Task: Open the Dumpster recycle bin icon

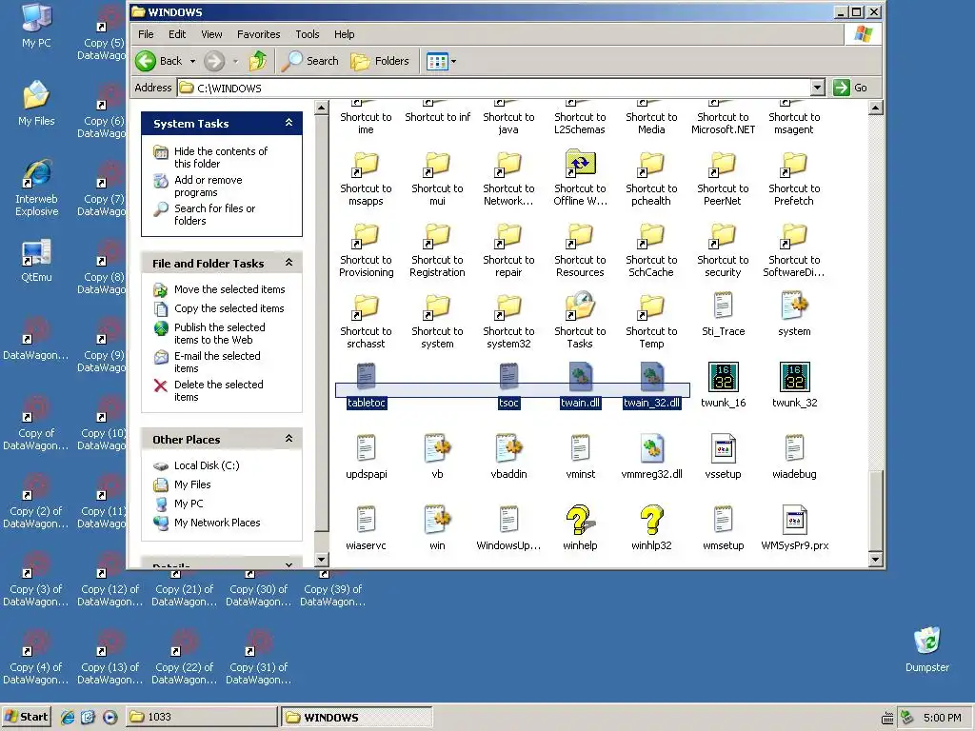Action: [927, 642]
